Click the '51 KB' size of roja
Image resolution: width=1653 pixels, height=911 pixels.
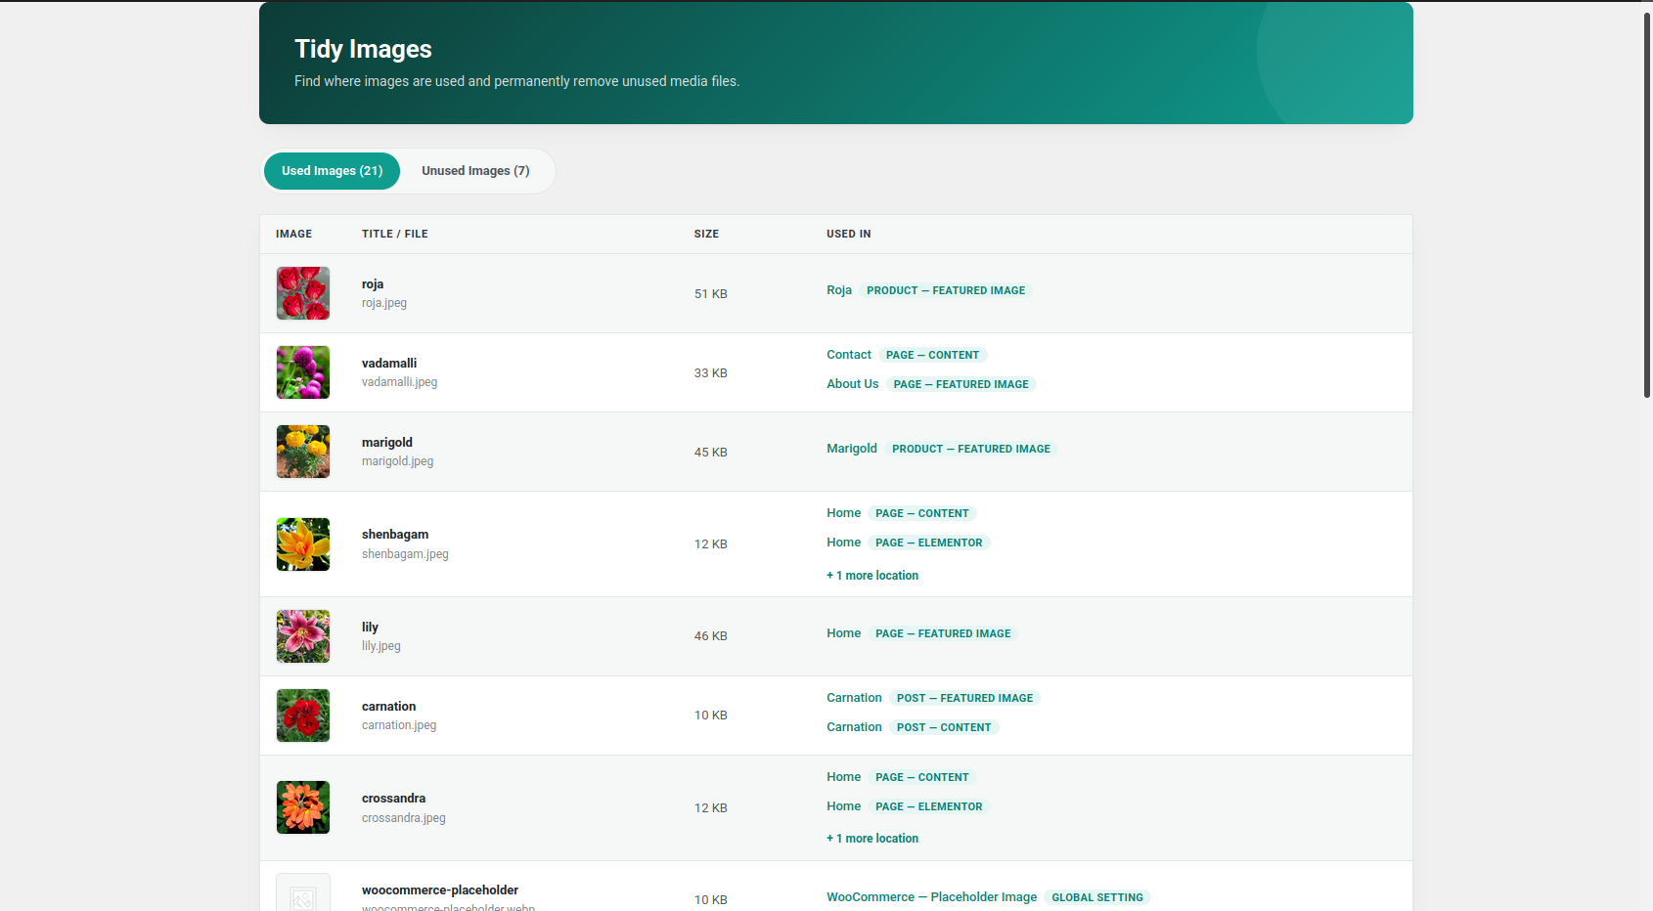tap(711, 294)
